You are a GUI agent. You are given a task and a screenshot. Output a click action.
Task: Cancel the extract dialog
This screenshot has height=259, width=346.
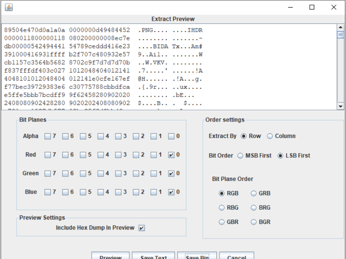point(236,256)
